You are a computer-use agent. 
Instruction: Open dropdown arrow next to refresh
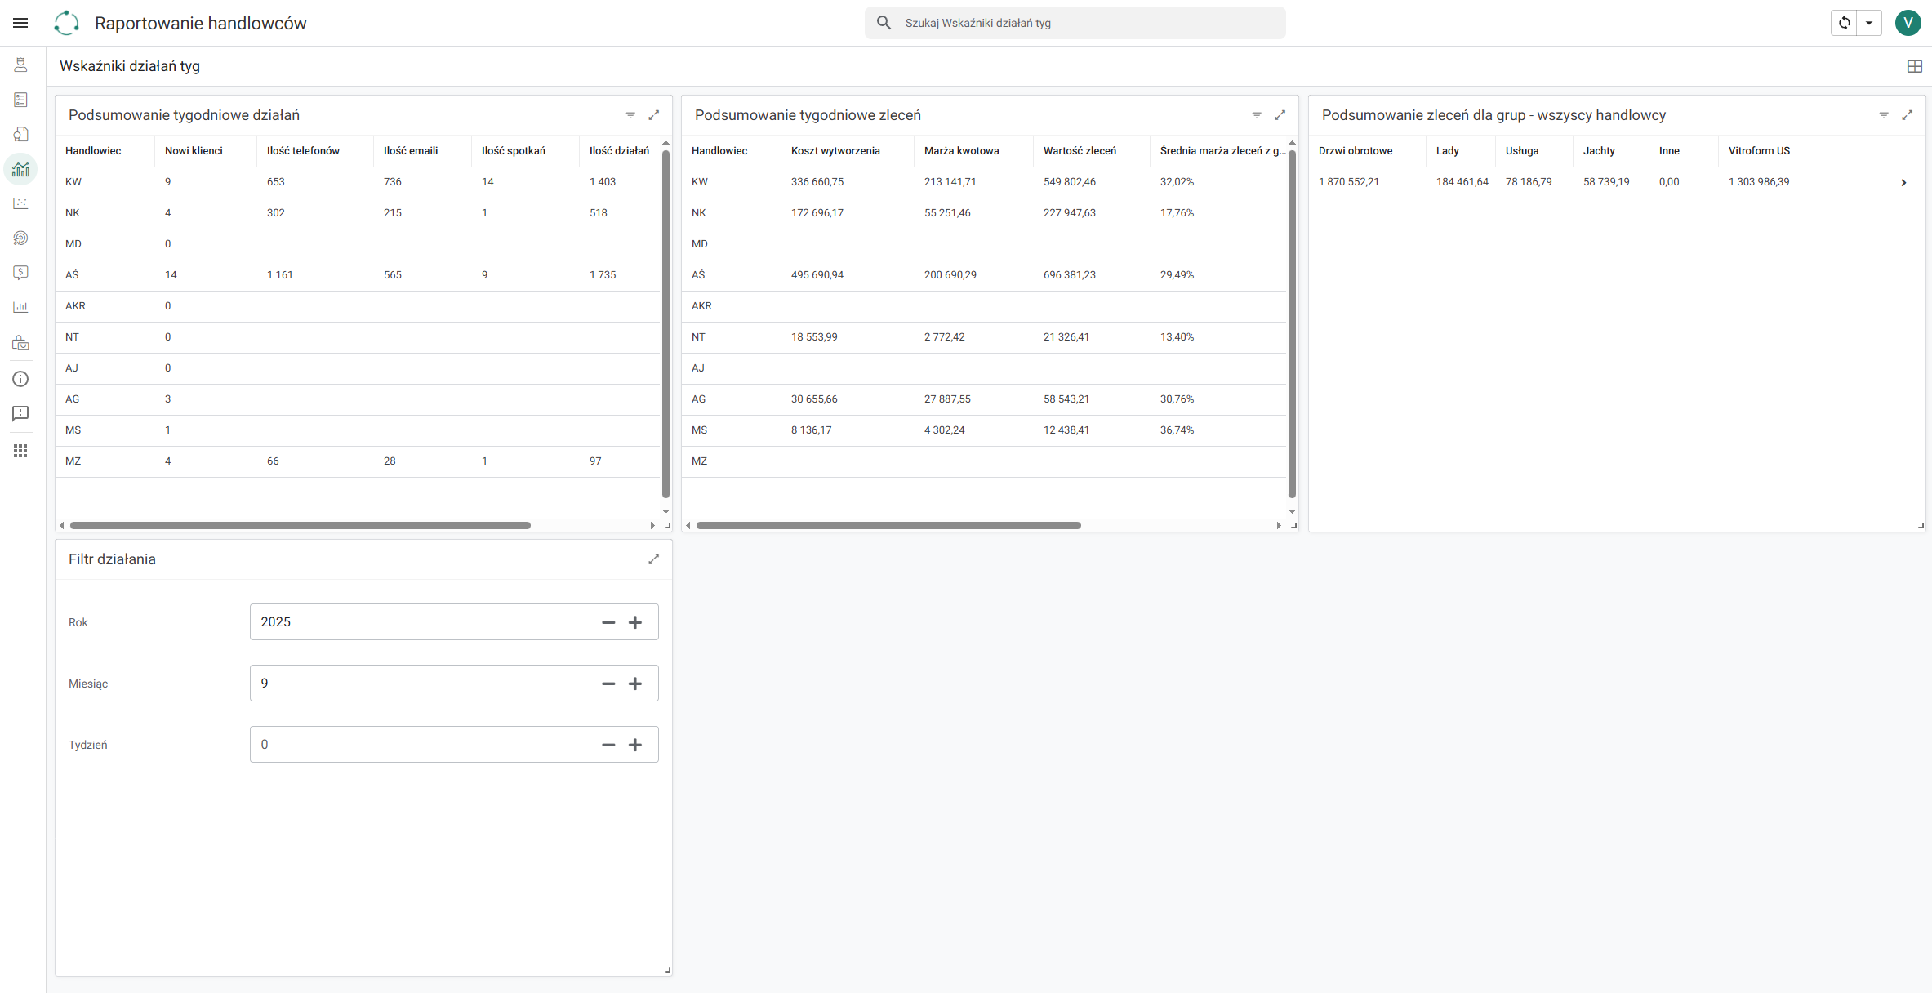[1869, 23]
